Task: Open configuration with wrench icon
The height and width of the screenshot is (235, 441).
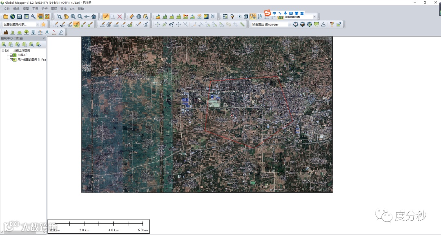Action: pos(33,17)
